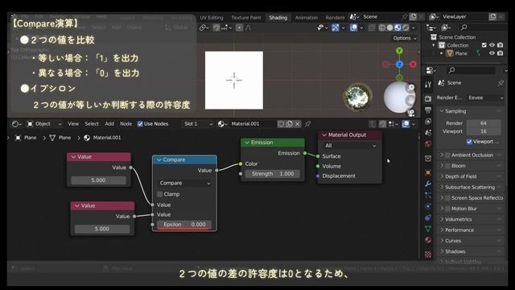Image resolution: width=515 pixels, height=290 pixels.
Task: Open the Object properties tab
Action: [427, 172]
